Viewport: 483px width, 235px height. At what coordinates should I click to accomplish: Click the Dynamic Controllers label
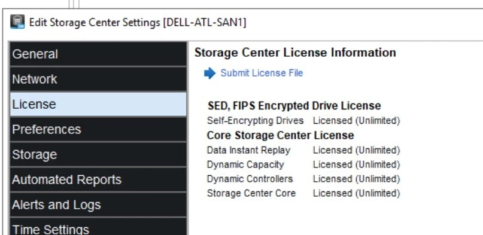point(250,179)
